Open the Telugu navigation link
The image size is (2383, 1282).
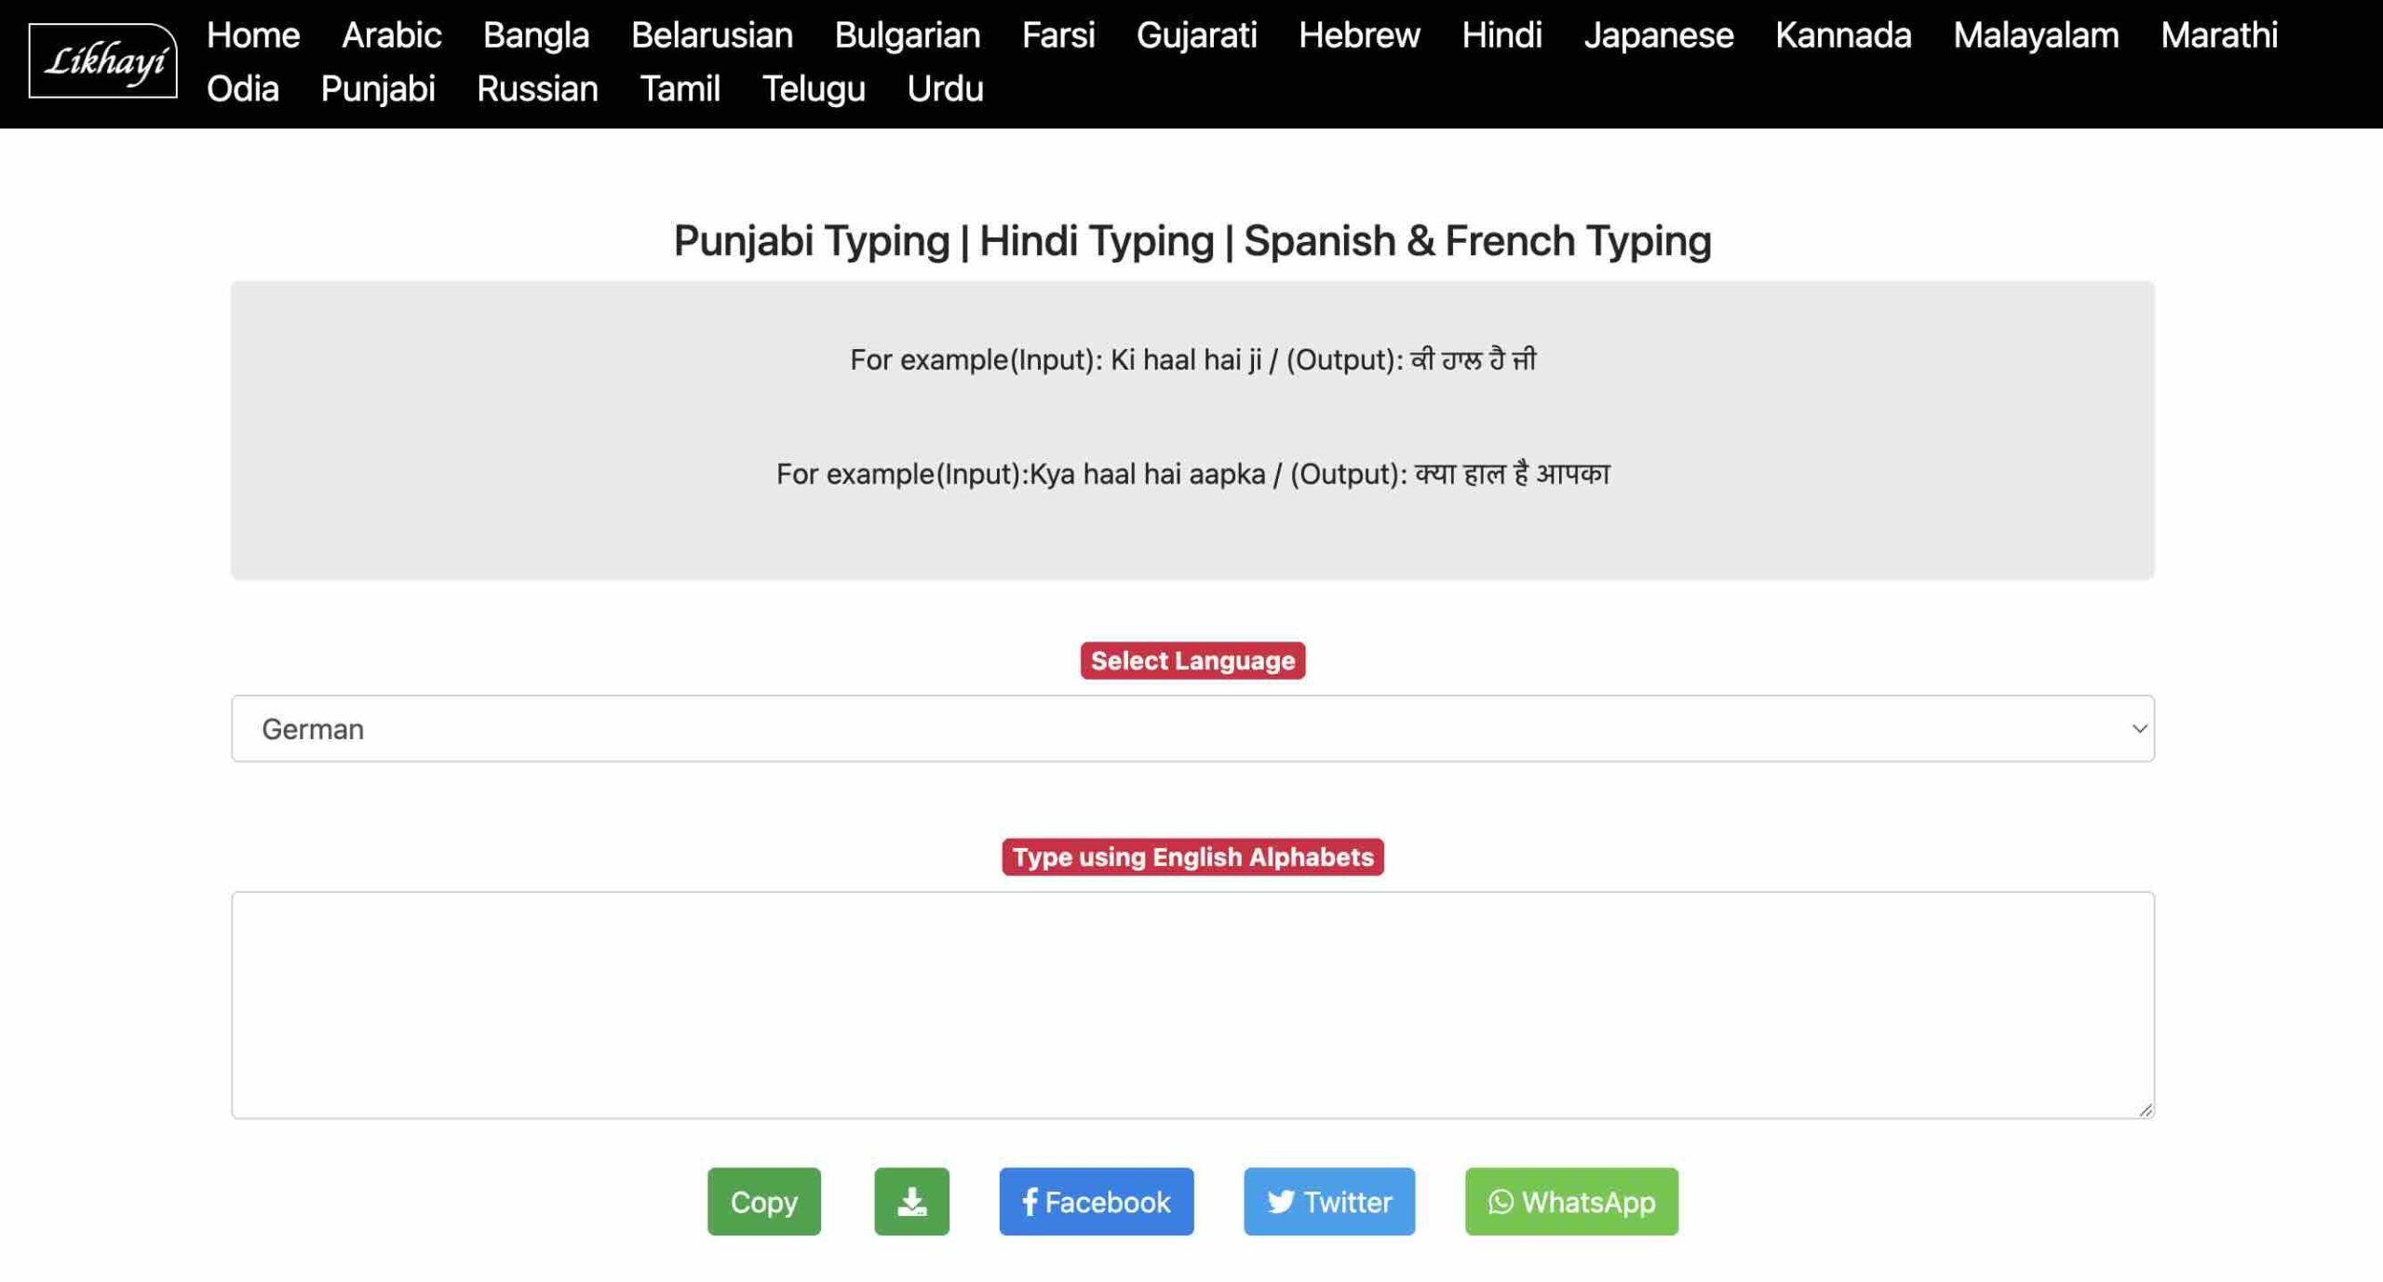tap(814, 89)
